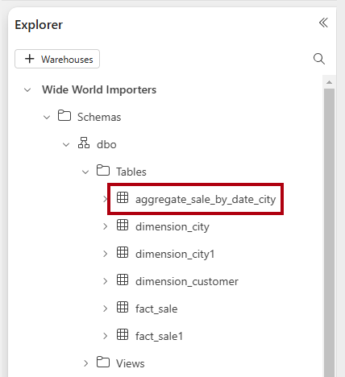Image resolution: width=345 pixels, height=377 pixels.
Task: Select the aggregate_sale_by_date_city table
Action: [206, 200]
